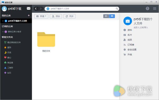Viewport: 159px width, 100px height.
Task: Switch to list view
Action: click(x=106, y=16)
